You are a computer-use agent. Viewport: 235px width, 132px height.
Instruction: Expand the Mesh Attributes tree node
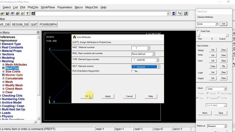pos(3,65)
